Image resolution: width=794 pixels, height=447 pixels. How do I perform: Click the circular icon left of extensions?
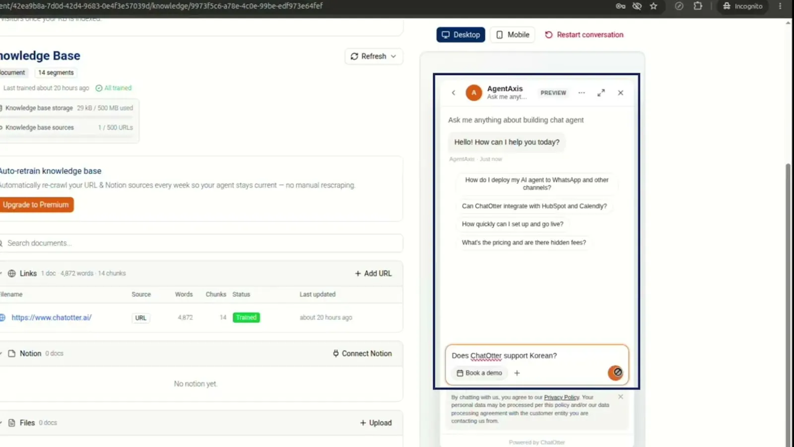tap(679, 6)
